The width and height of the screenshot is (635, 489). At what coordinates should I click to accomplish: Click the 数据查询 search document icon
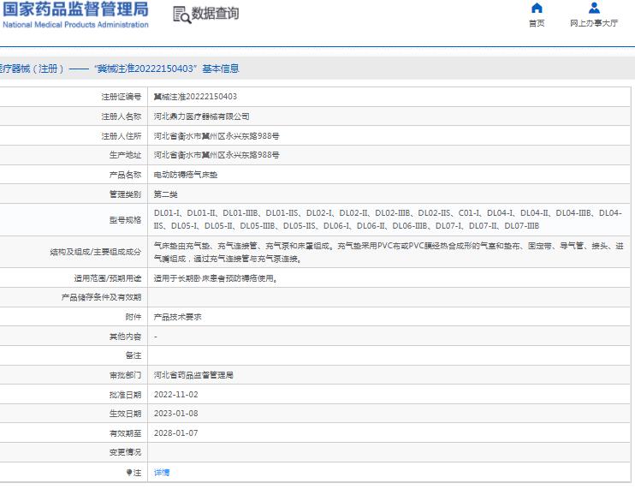tap(181, 15)
